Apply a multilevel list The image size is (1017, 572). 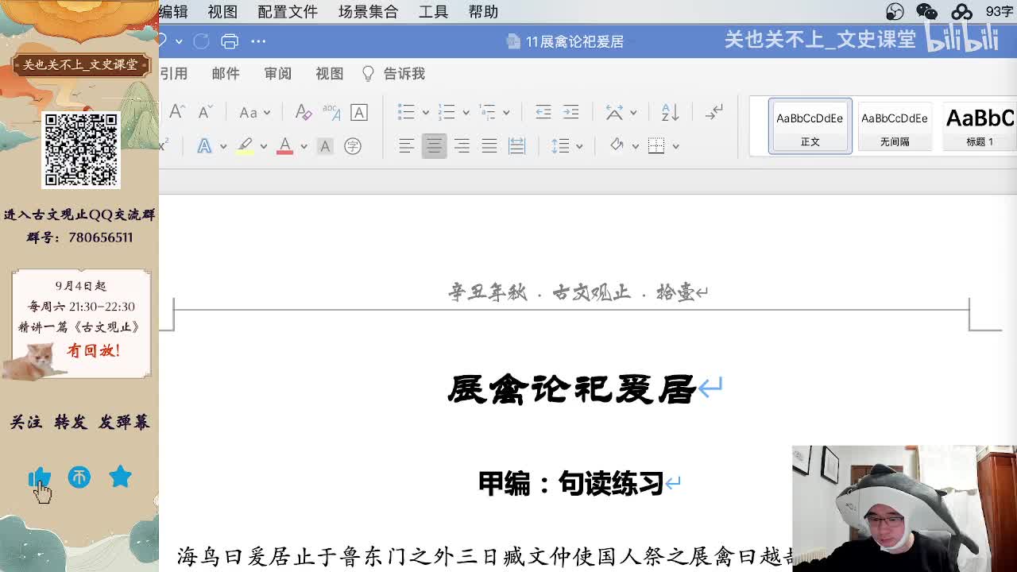tap(487, 112)
